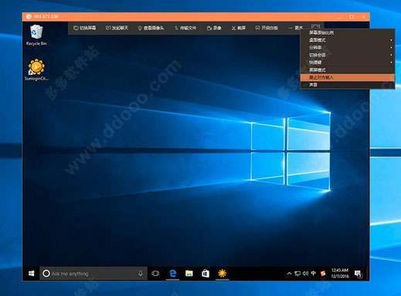Expand the 切换会话 switch session submenu
Screen dimensions: 401x296
pyautogui.click(x=348, y=55)
